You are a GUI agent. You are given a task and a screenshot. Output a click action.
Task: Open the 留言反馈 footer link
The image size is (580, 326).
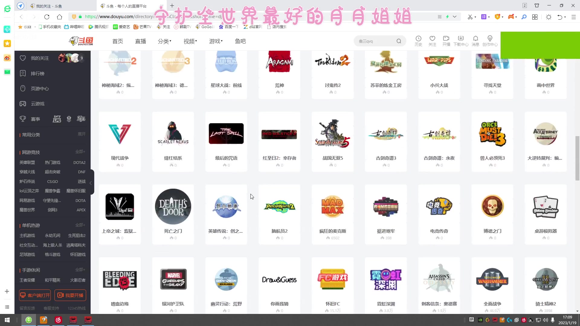pyautogui.click(x=27, y=308)
